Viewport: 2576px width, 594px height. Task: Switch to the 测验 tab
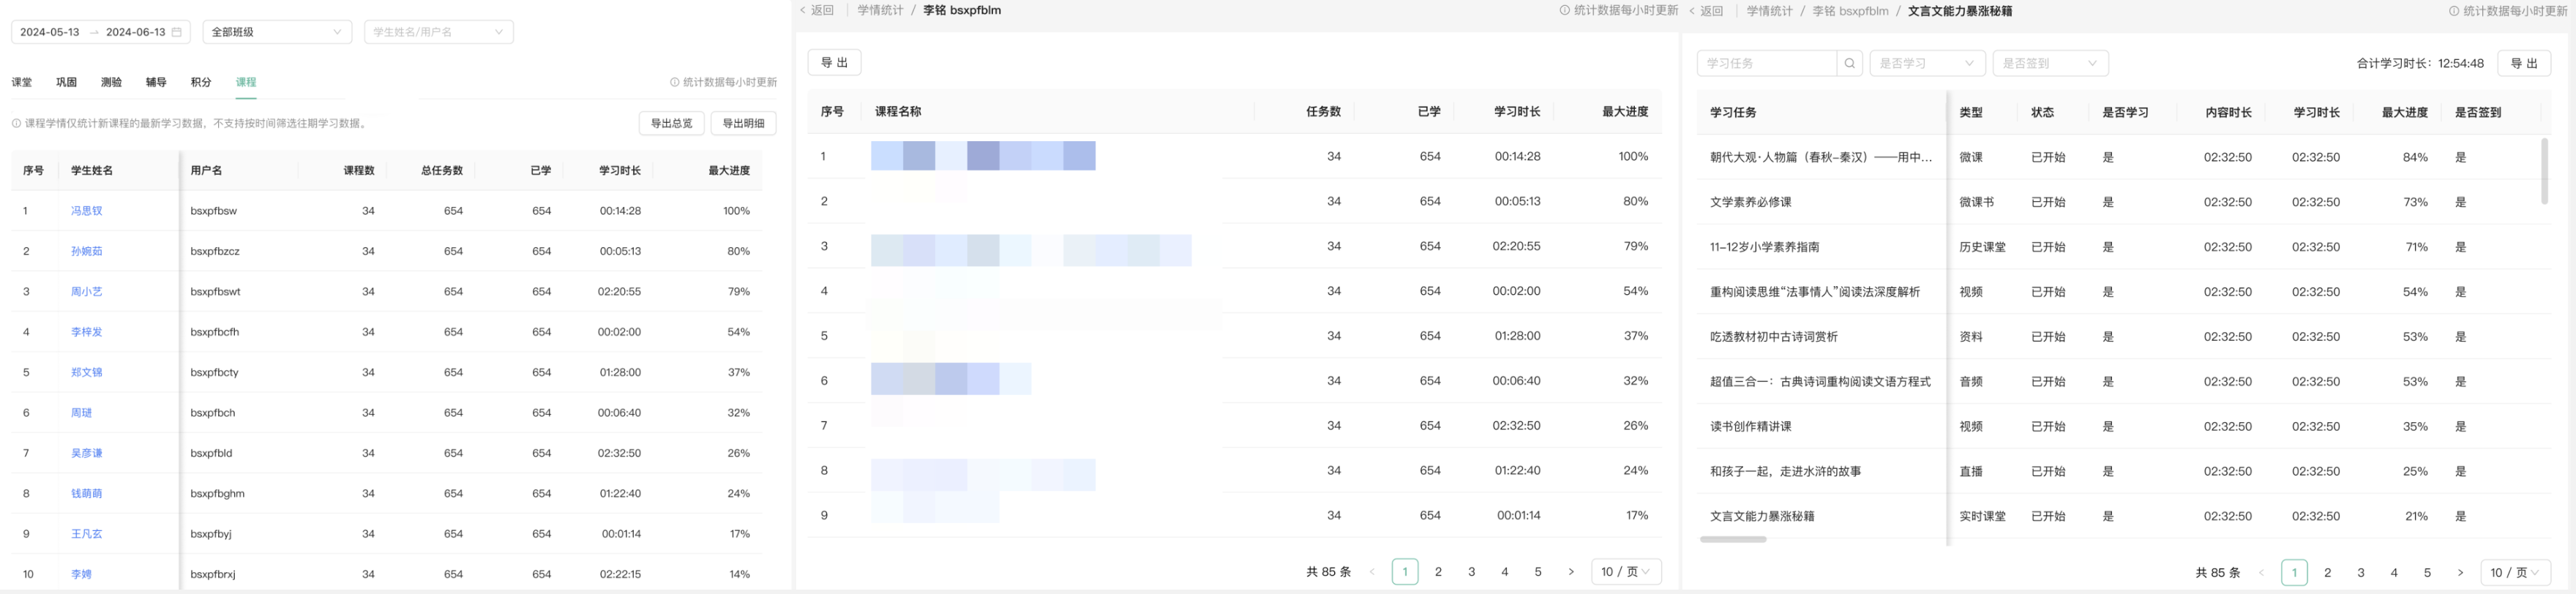coord(112,82)
